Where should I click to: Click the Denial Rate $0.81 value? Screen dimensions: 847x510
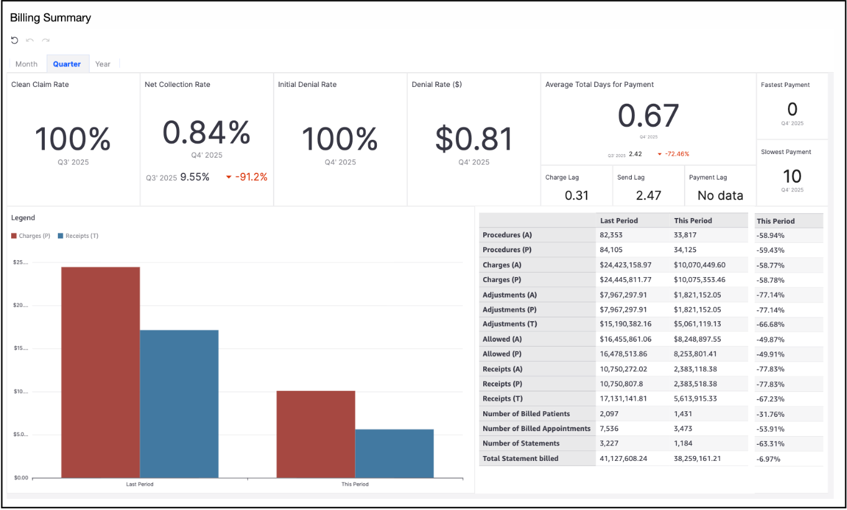click(x=474, y=139)
